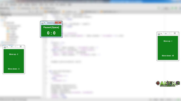Click maximize button of right paddle window

pyautogui.click(x=169, y=33)
